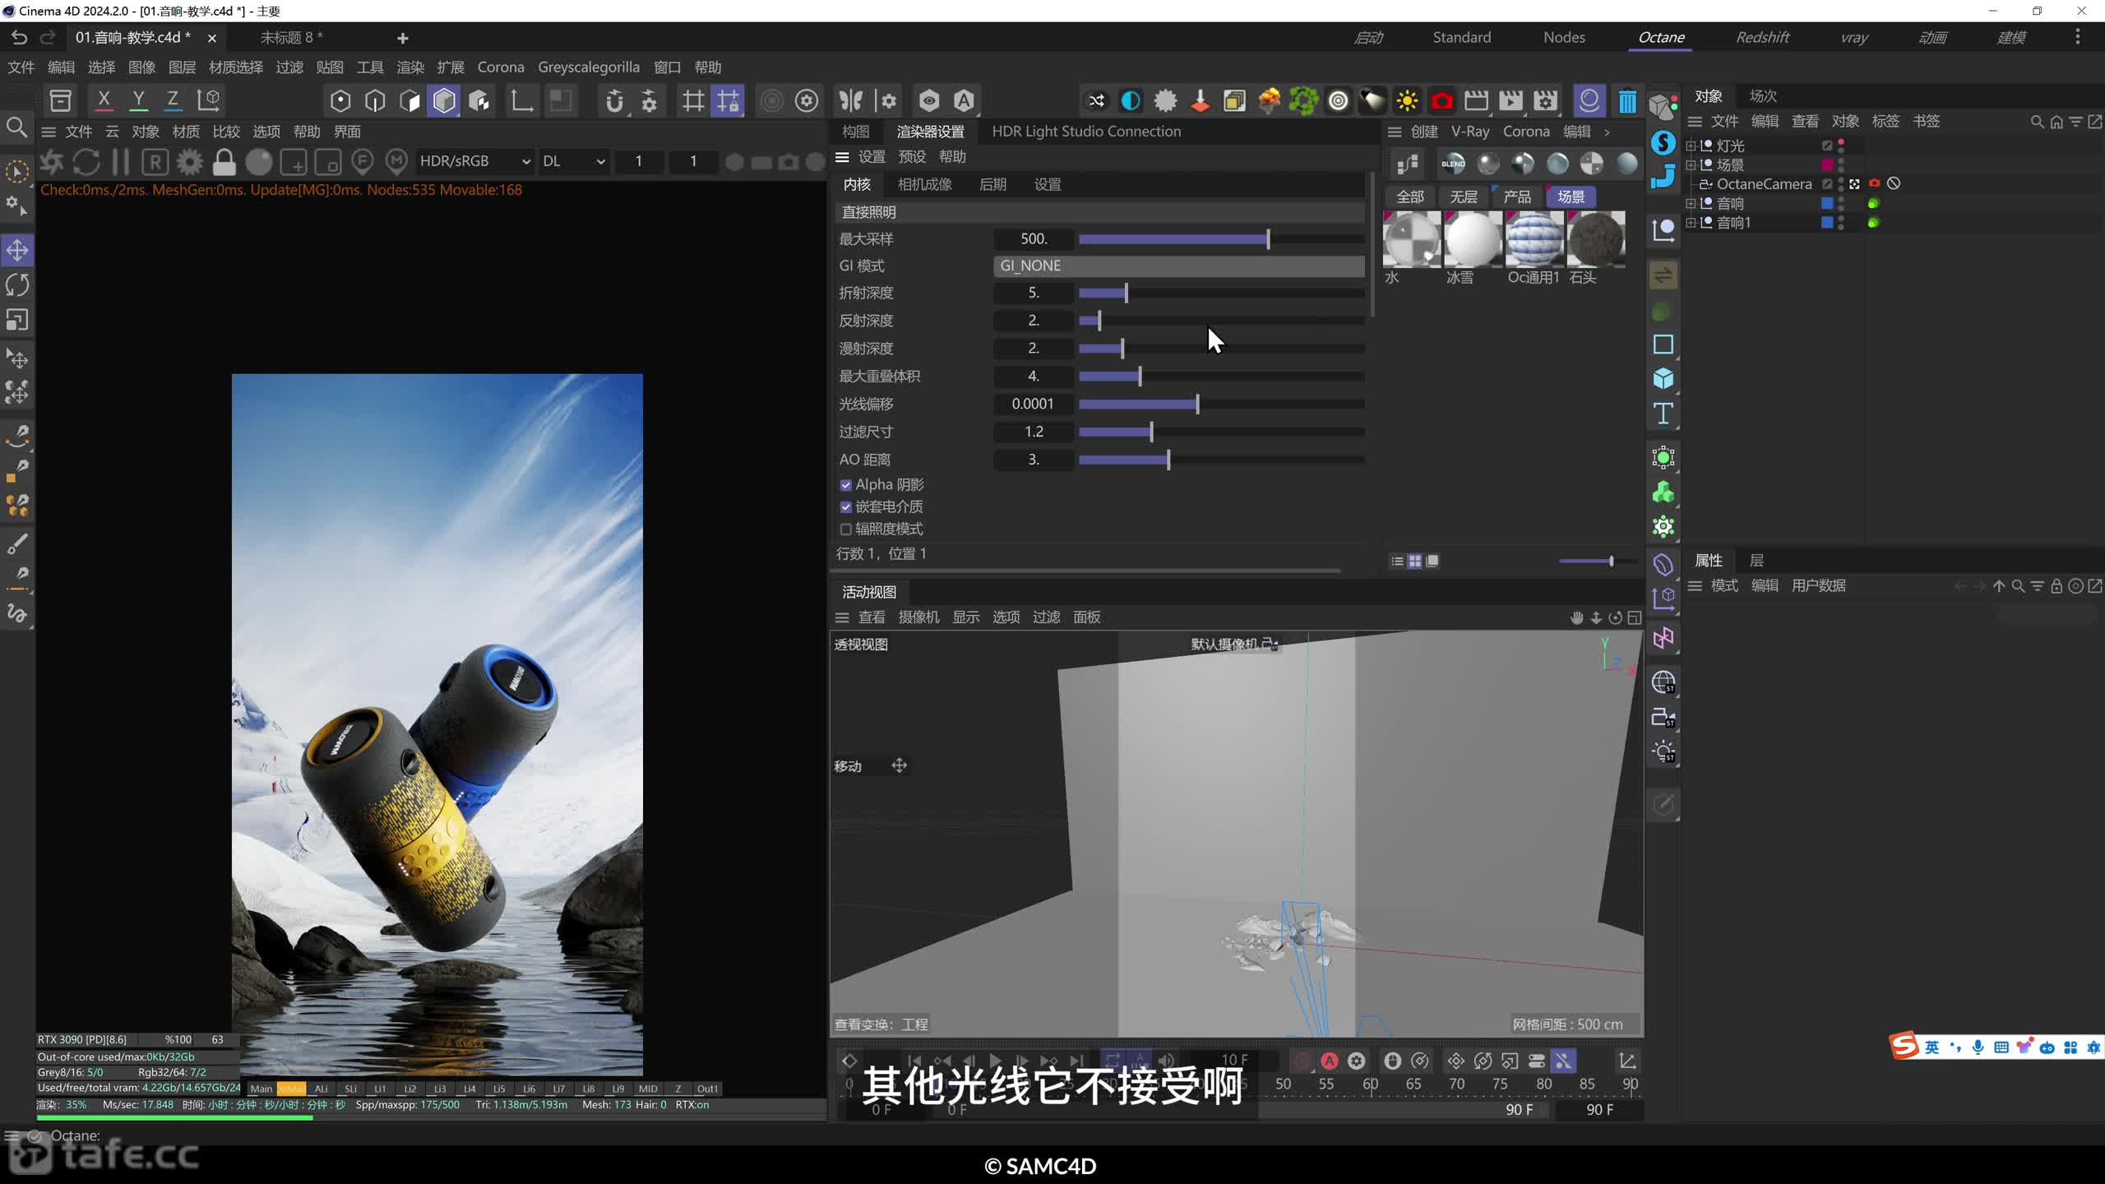Open the Greyscalegorilla menu
The height and width of the screenshot is (1184, 2105).
coord(589,67)
